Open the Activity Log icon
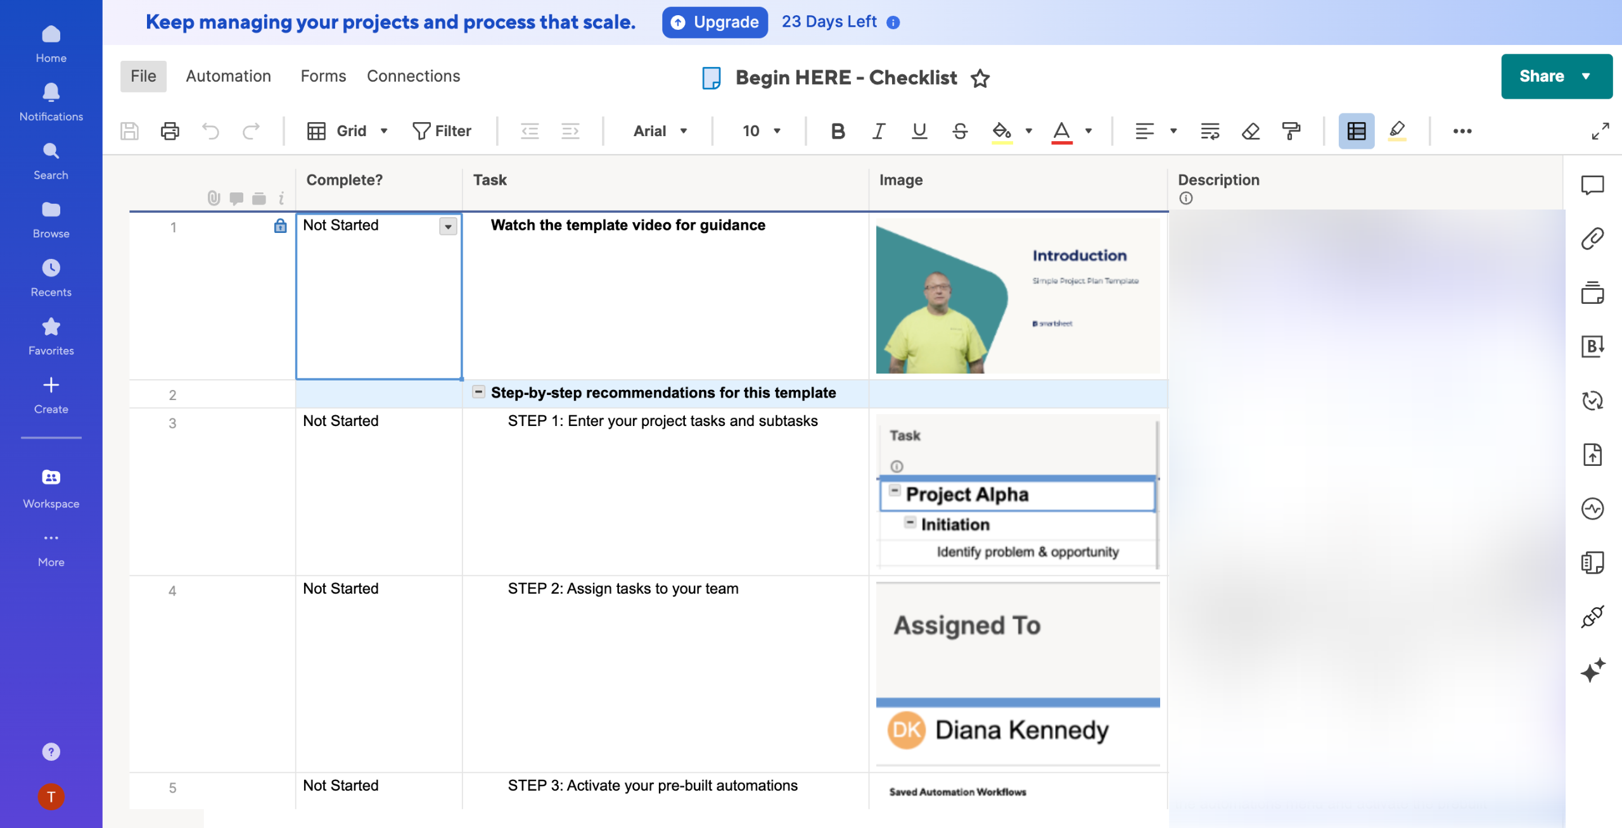This screenshot has height=828, width=1622. pos(1592,508)
